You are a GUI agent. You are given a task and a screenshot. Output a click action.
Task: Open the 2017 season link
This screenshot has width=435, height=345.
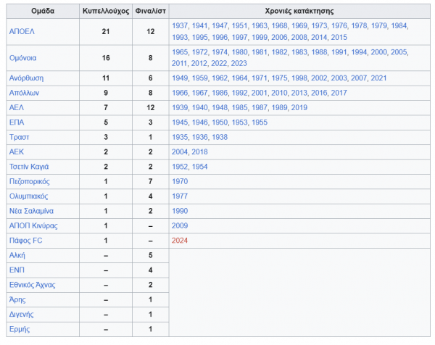pos(339,93)
